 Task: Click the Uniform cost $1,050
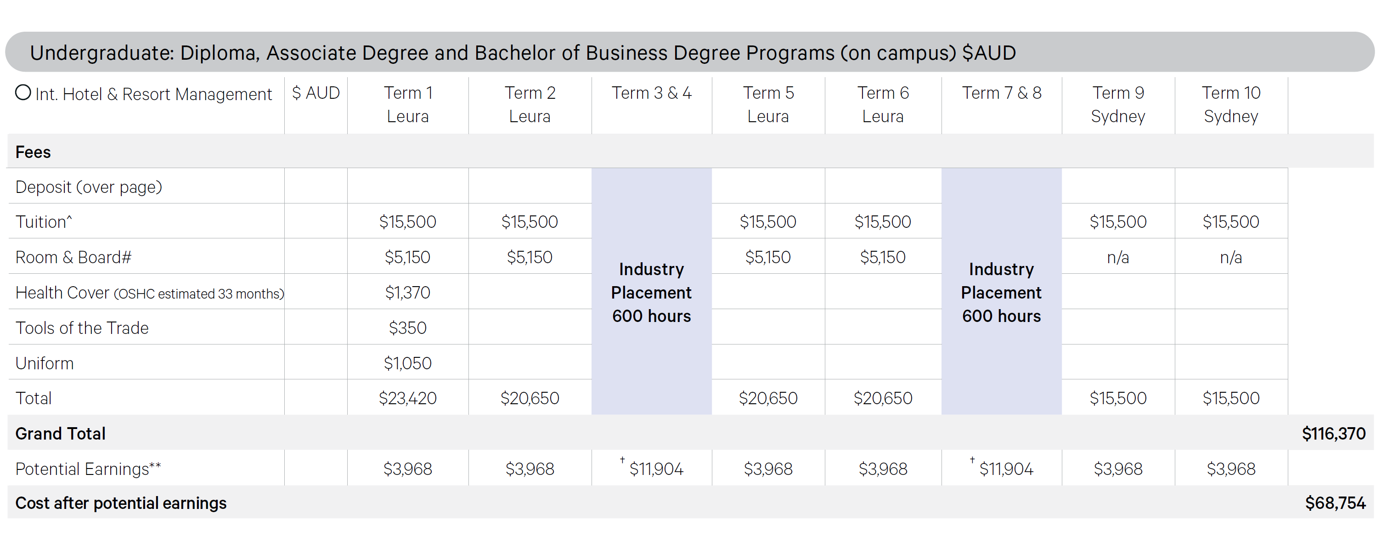point(407,363)
